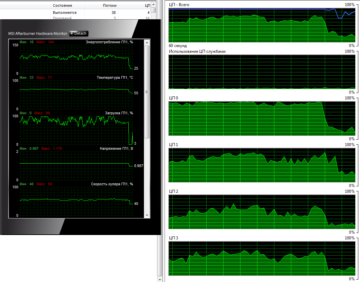
Task: Click the Напряжение ГП1 voltage graph
Action: click(x=75, y=166)
